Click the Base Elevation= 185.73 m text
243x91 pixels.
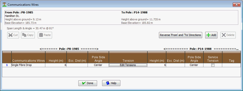pyautogui.click(x=21, y=23)
